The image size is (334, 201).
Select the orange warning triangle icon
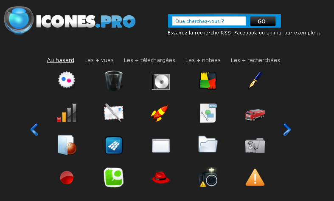coord(255,177)
